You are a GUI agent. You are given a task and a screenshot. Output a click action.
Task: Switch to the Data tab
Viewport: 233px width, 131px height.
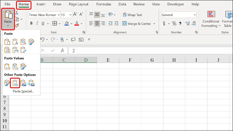122,4
